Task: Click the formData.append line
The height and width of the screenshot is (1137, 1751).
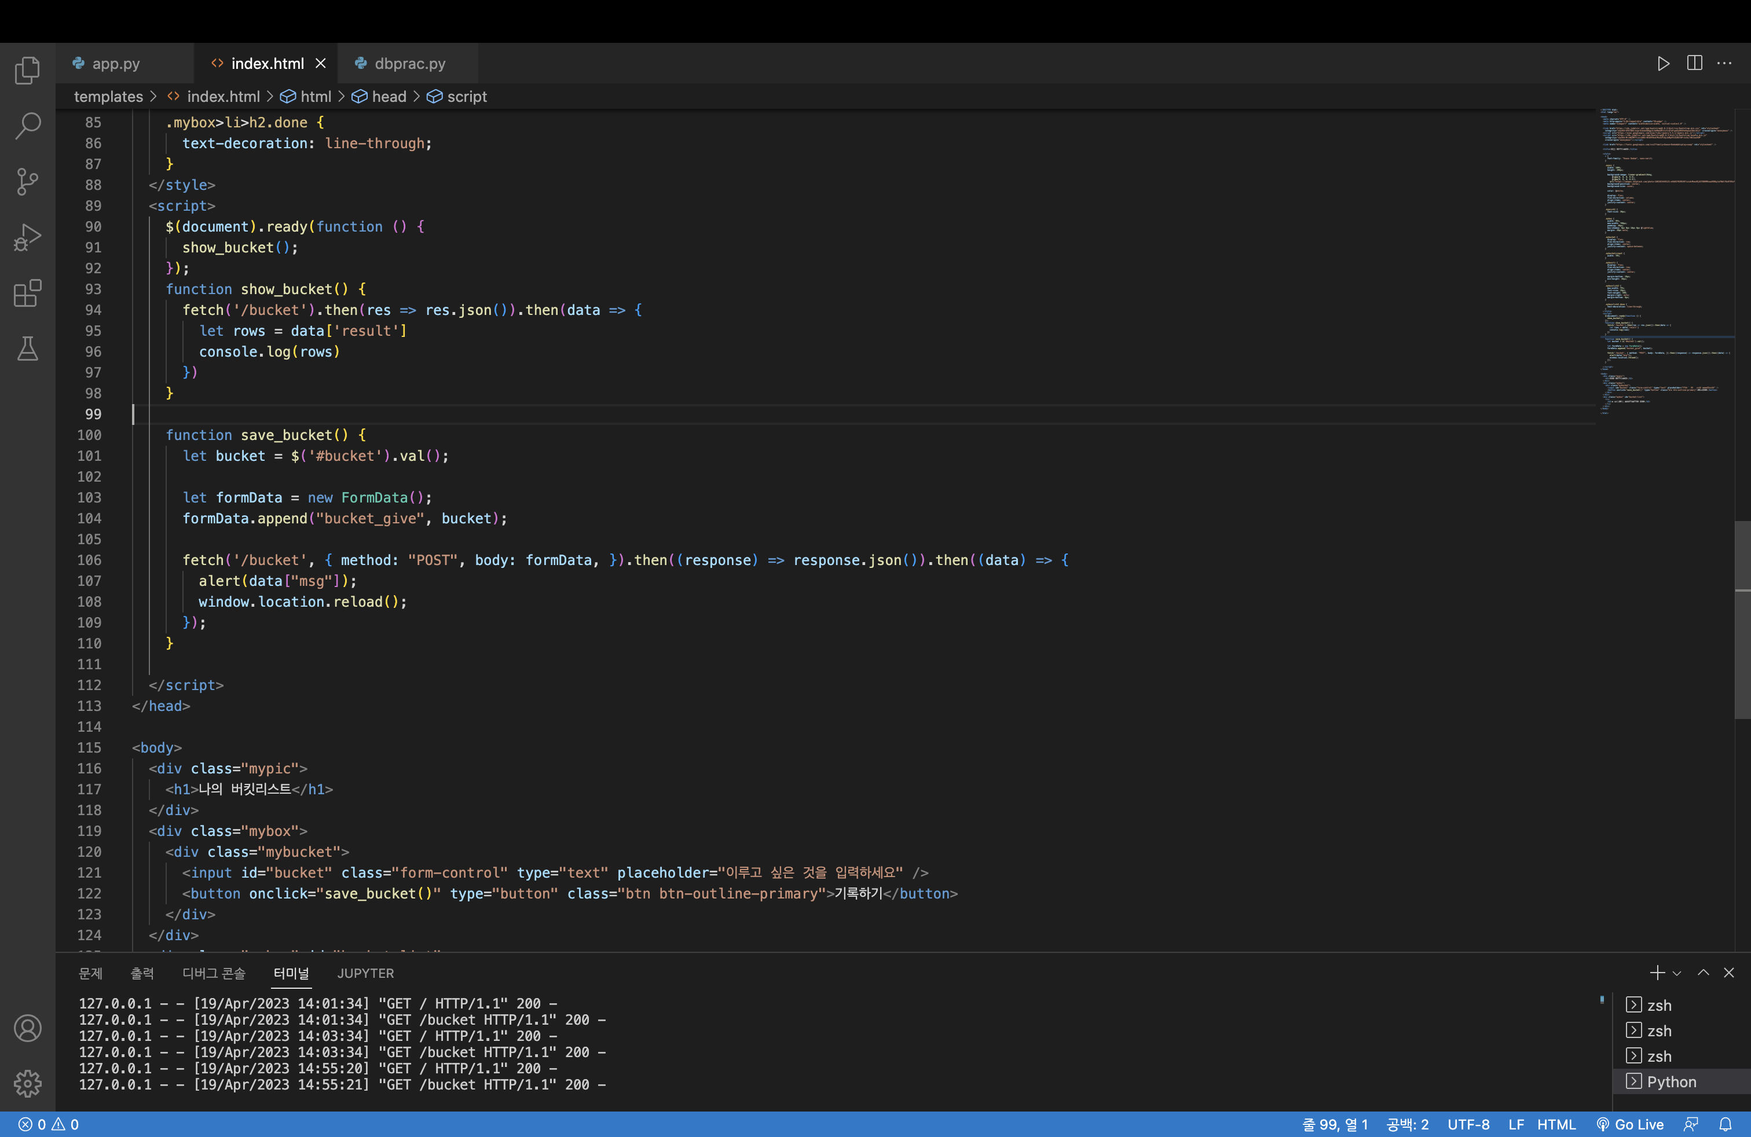Action: (x=345, y=519)
